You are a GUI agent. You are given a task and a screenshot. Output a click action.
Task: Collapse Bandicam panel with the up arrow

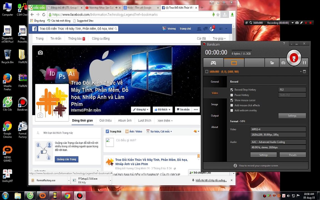301,72
